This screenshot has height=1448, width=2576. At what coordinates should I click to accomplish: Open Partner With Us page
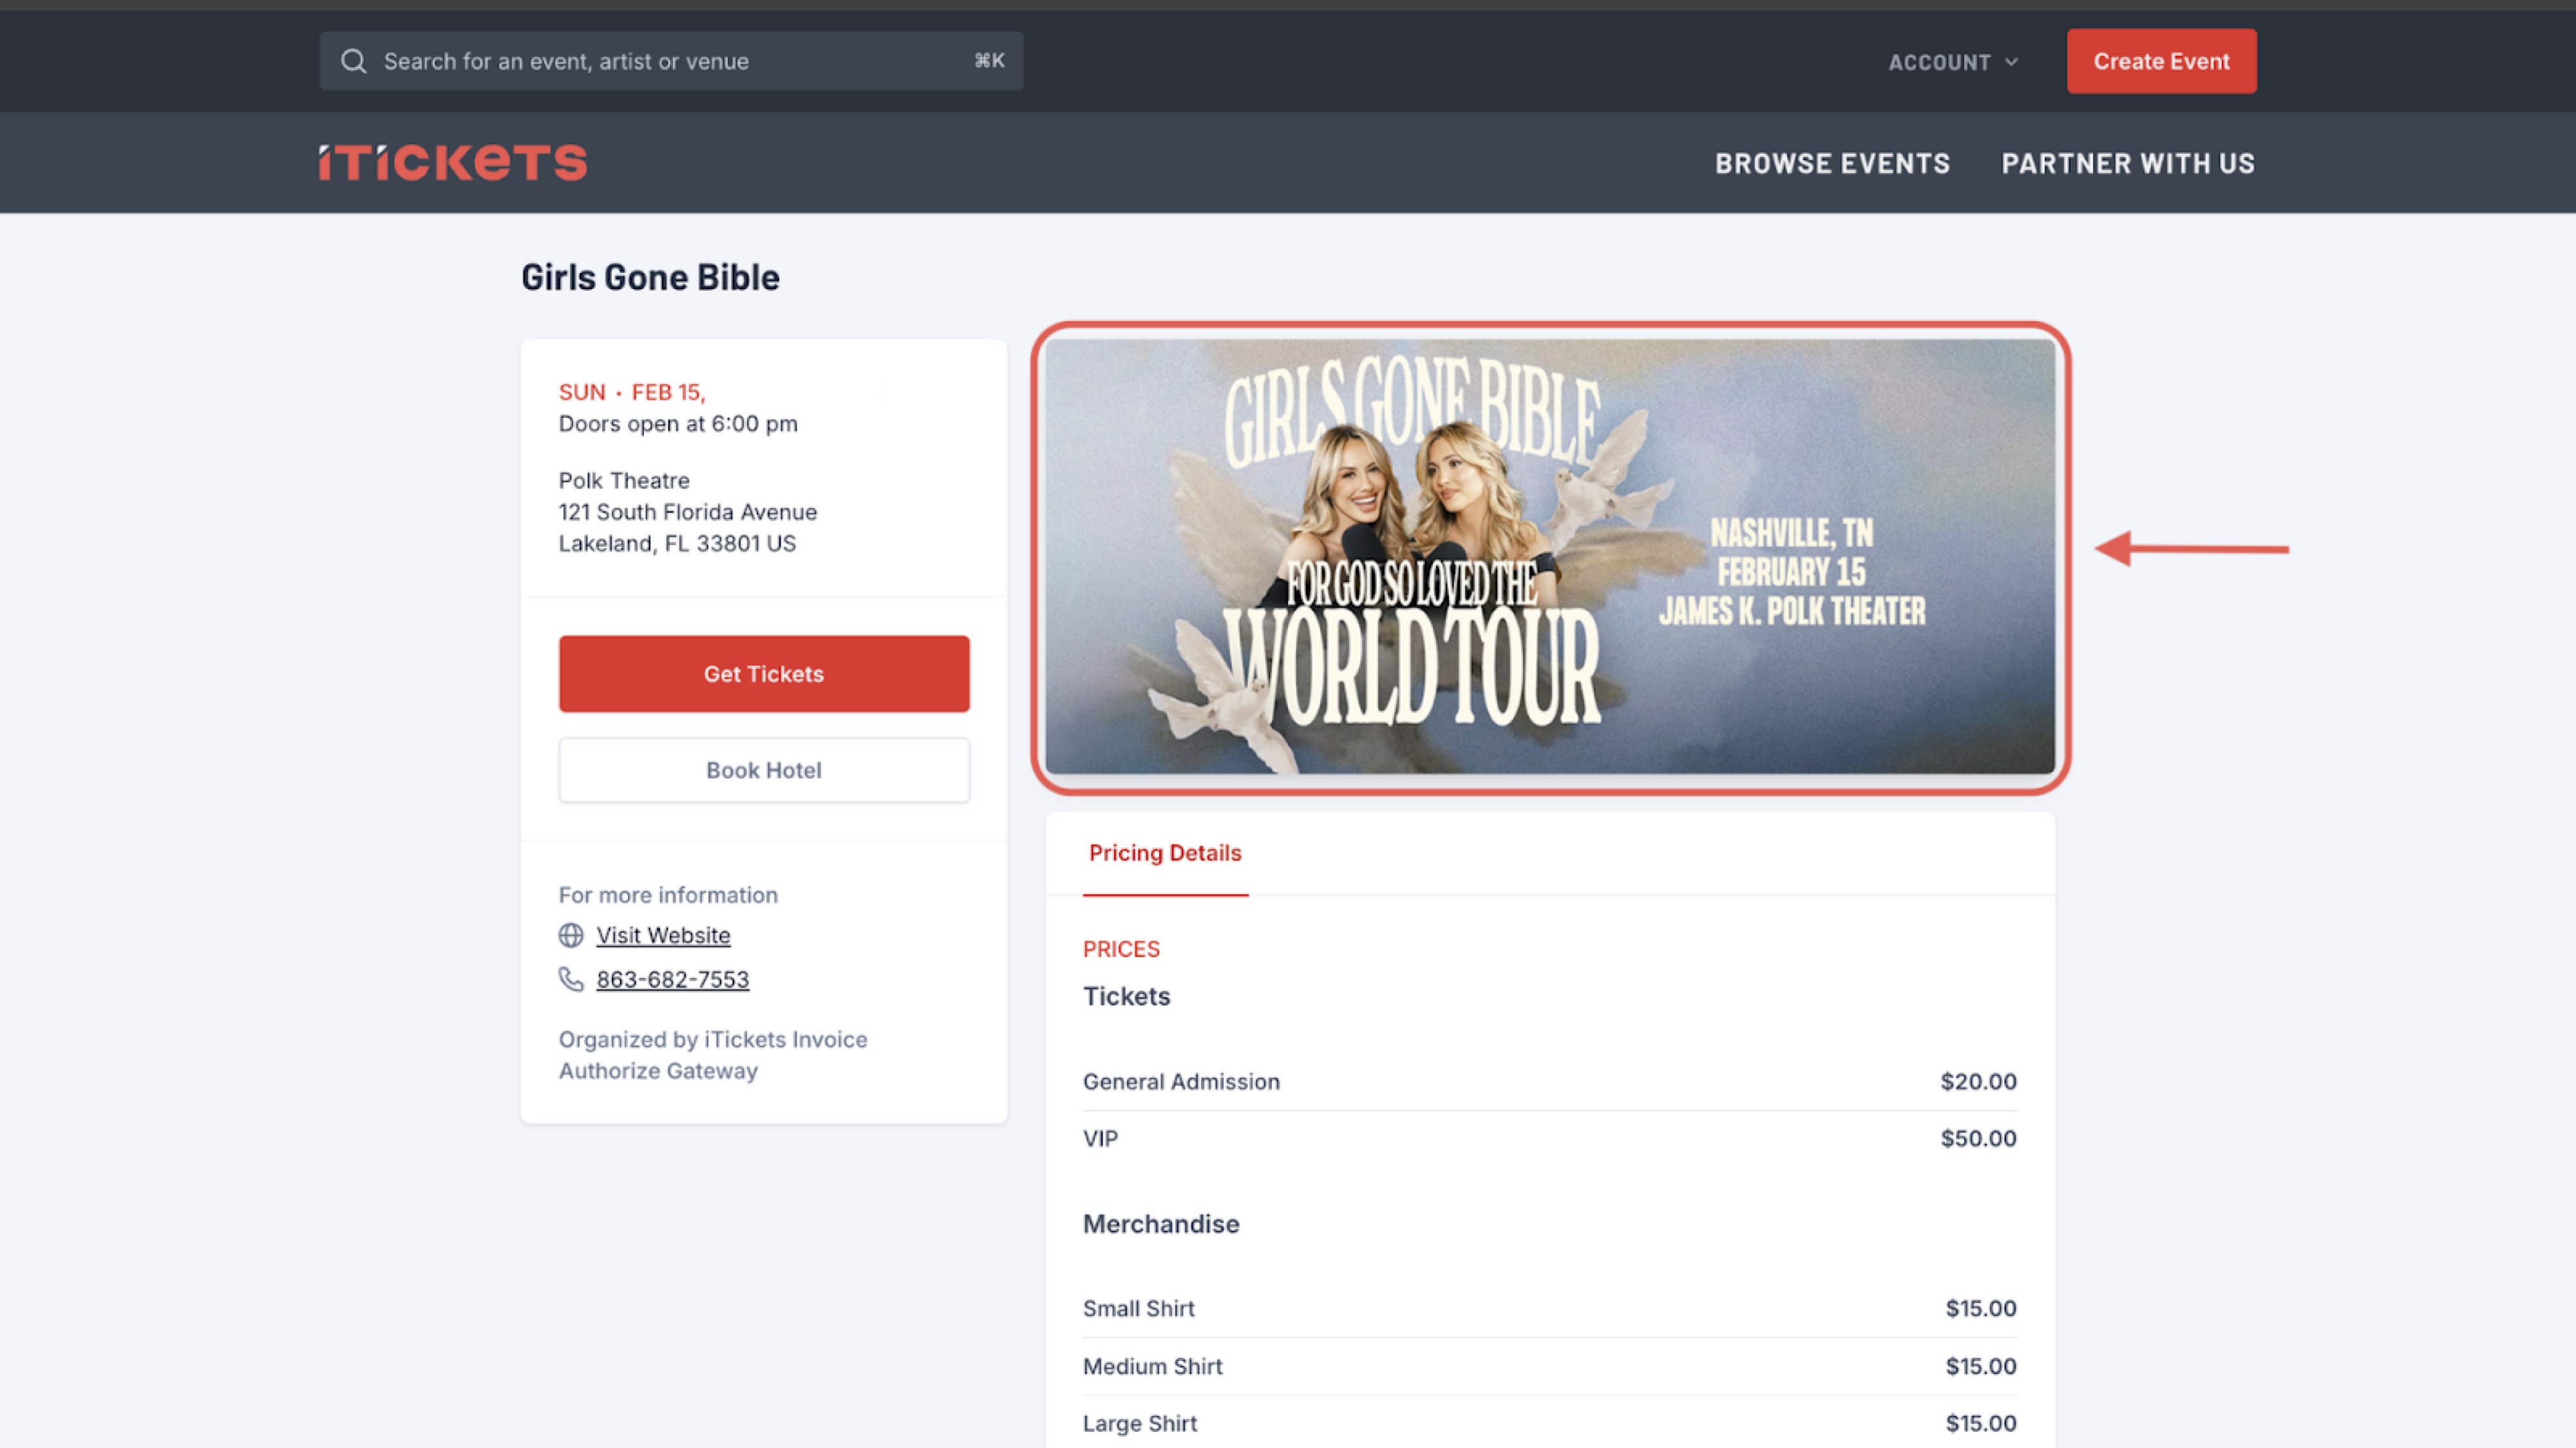[x=2128, y=163]
